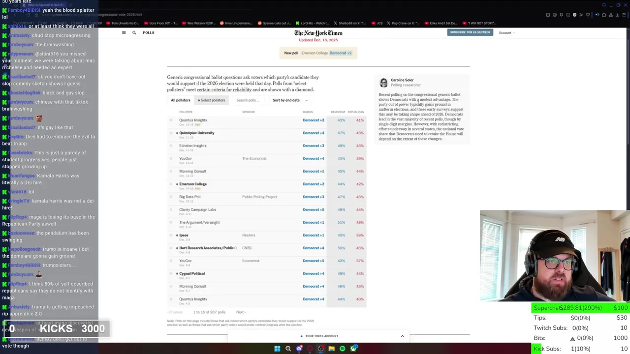This screenshot has height=354, width=630.
Task: Click the Public Polling Project sponsor text
Action: tap(259, 197)
